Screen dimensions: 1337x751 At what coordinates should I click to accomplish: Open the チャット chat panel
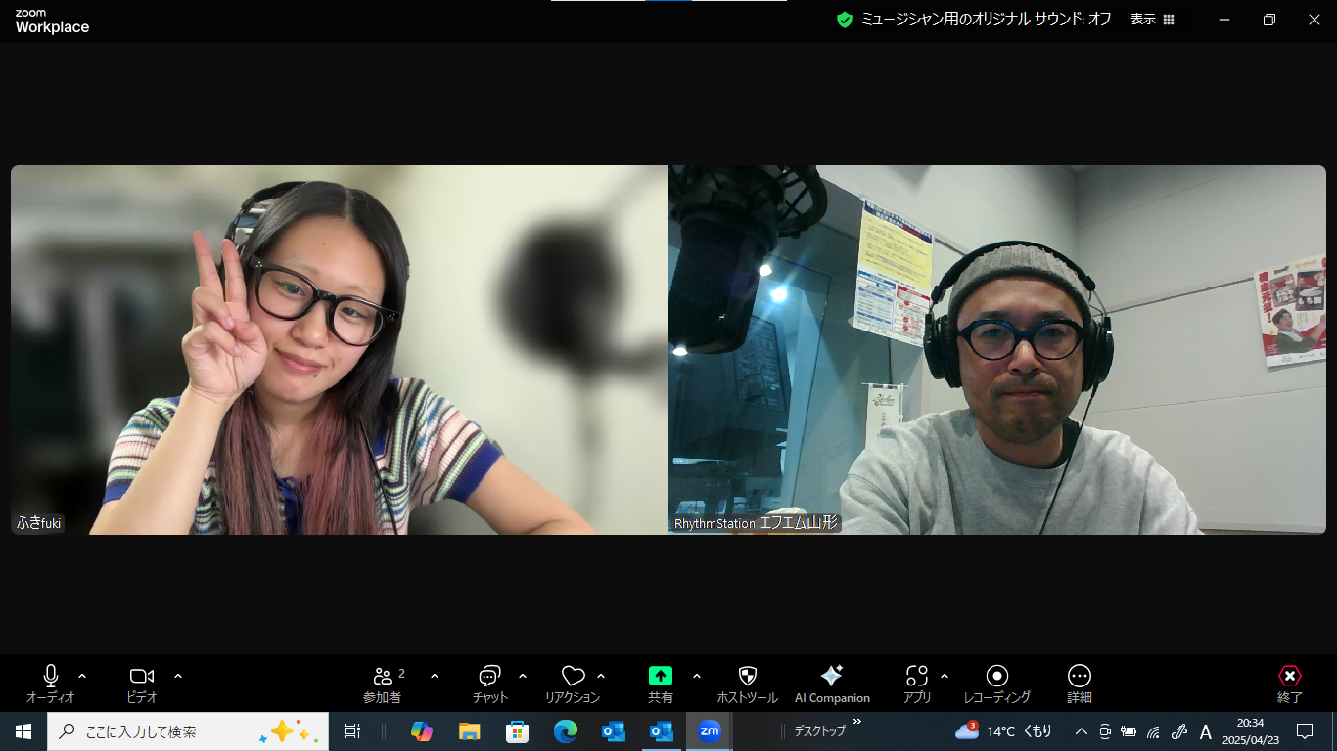[x=489, y=682]
